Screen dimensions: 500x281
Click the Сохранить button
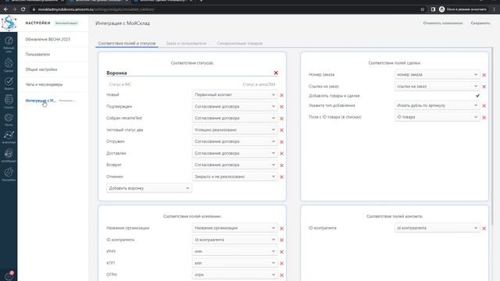coord(480,23)
